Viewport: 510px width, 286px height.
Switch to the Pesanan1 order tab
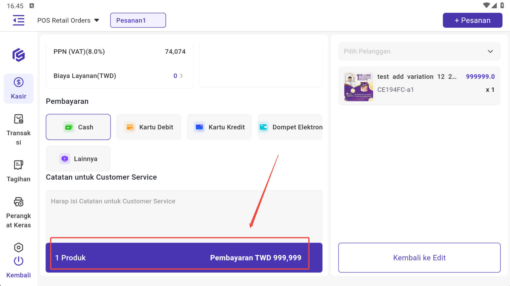coord(138,20)
